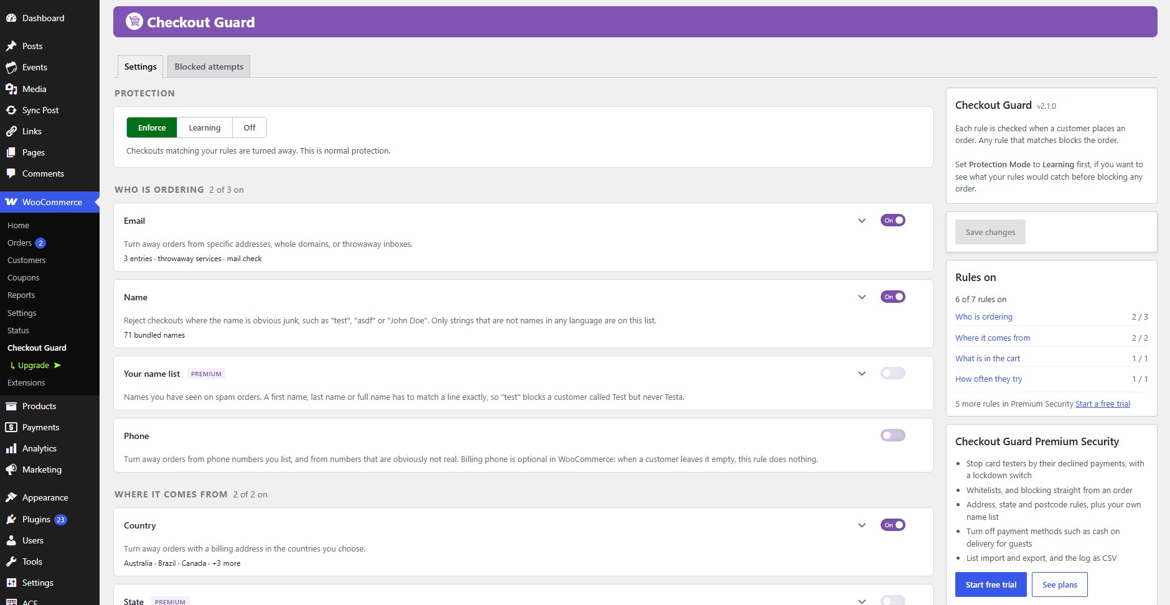Click the Plugins plug icon
1170x605 pixels.
tap(11, 519)
